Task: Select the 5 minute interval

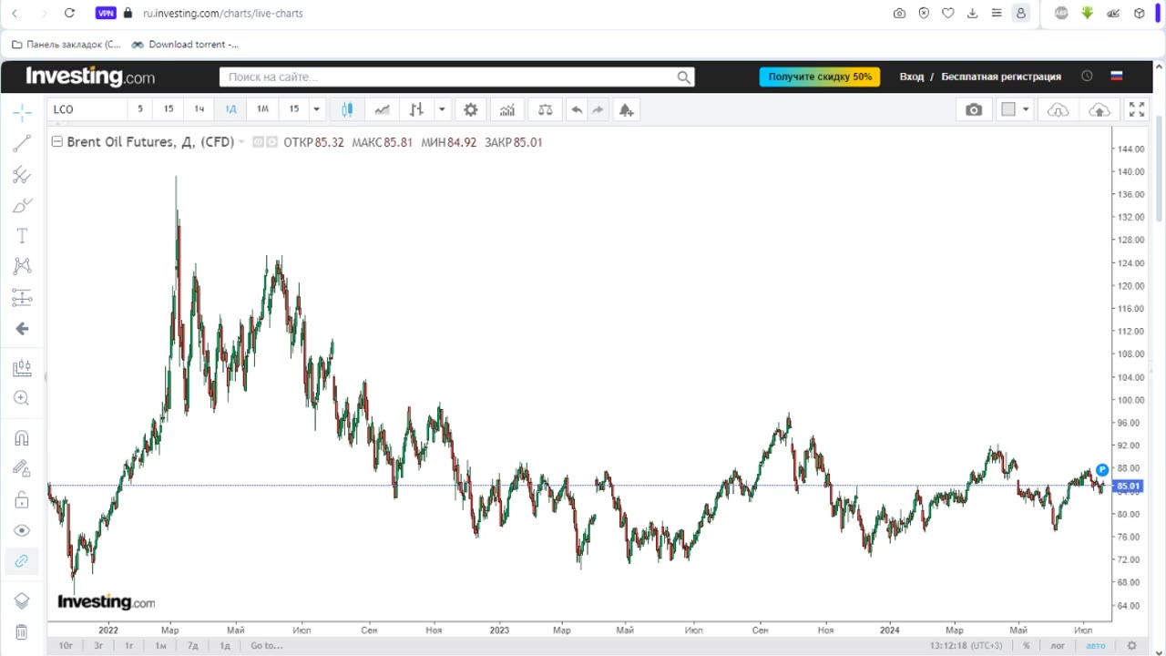Action: pyautogui.click(x=140, y=109)
